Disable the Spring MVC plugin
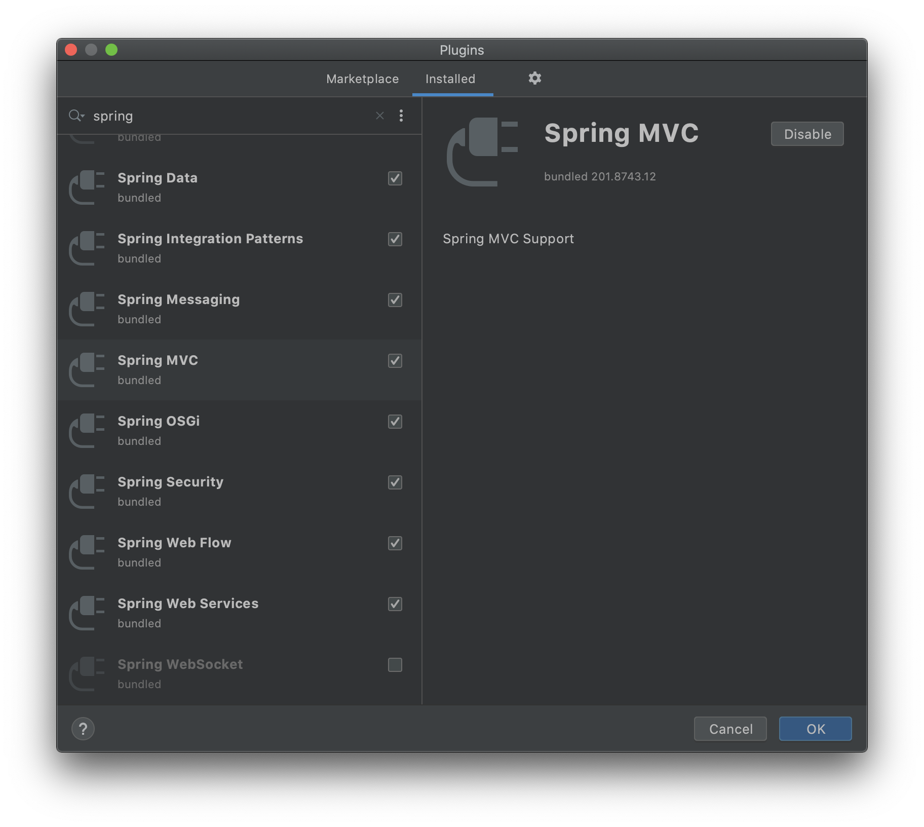This screenshot has height=827, width=924. (807, 134)
